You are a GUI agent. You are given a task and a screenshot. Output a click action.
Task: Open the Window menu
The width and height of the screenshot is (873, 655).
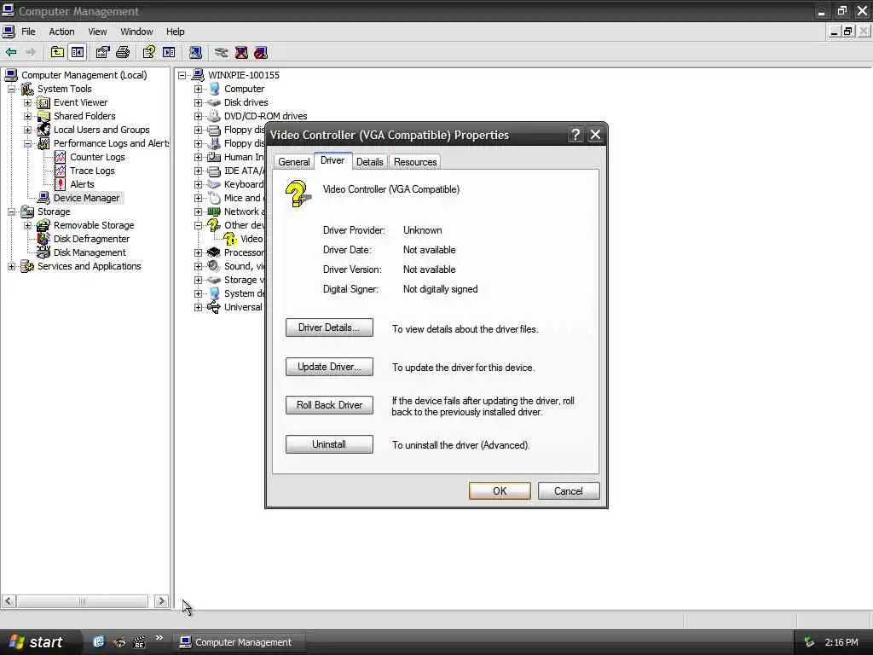136,32
